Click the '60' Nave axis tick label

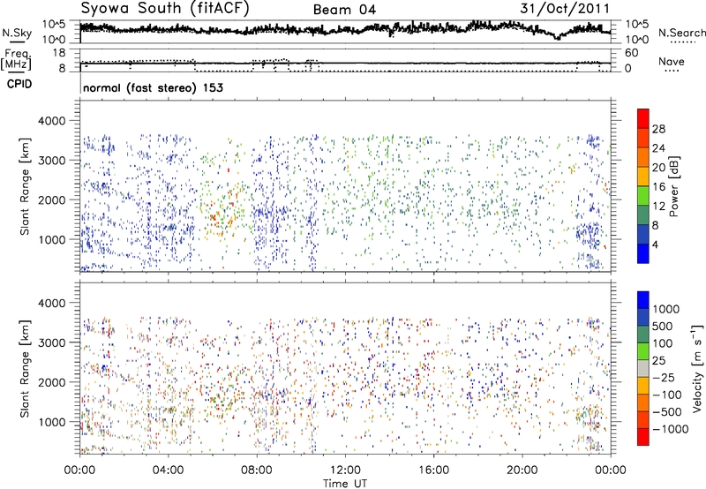pos(632,53)
